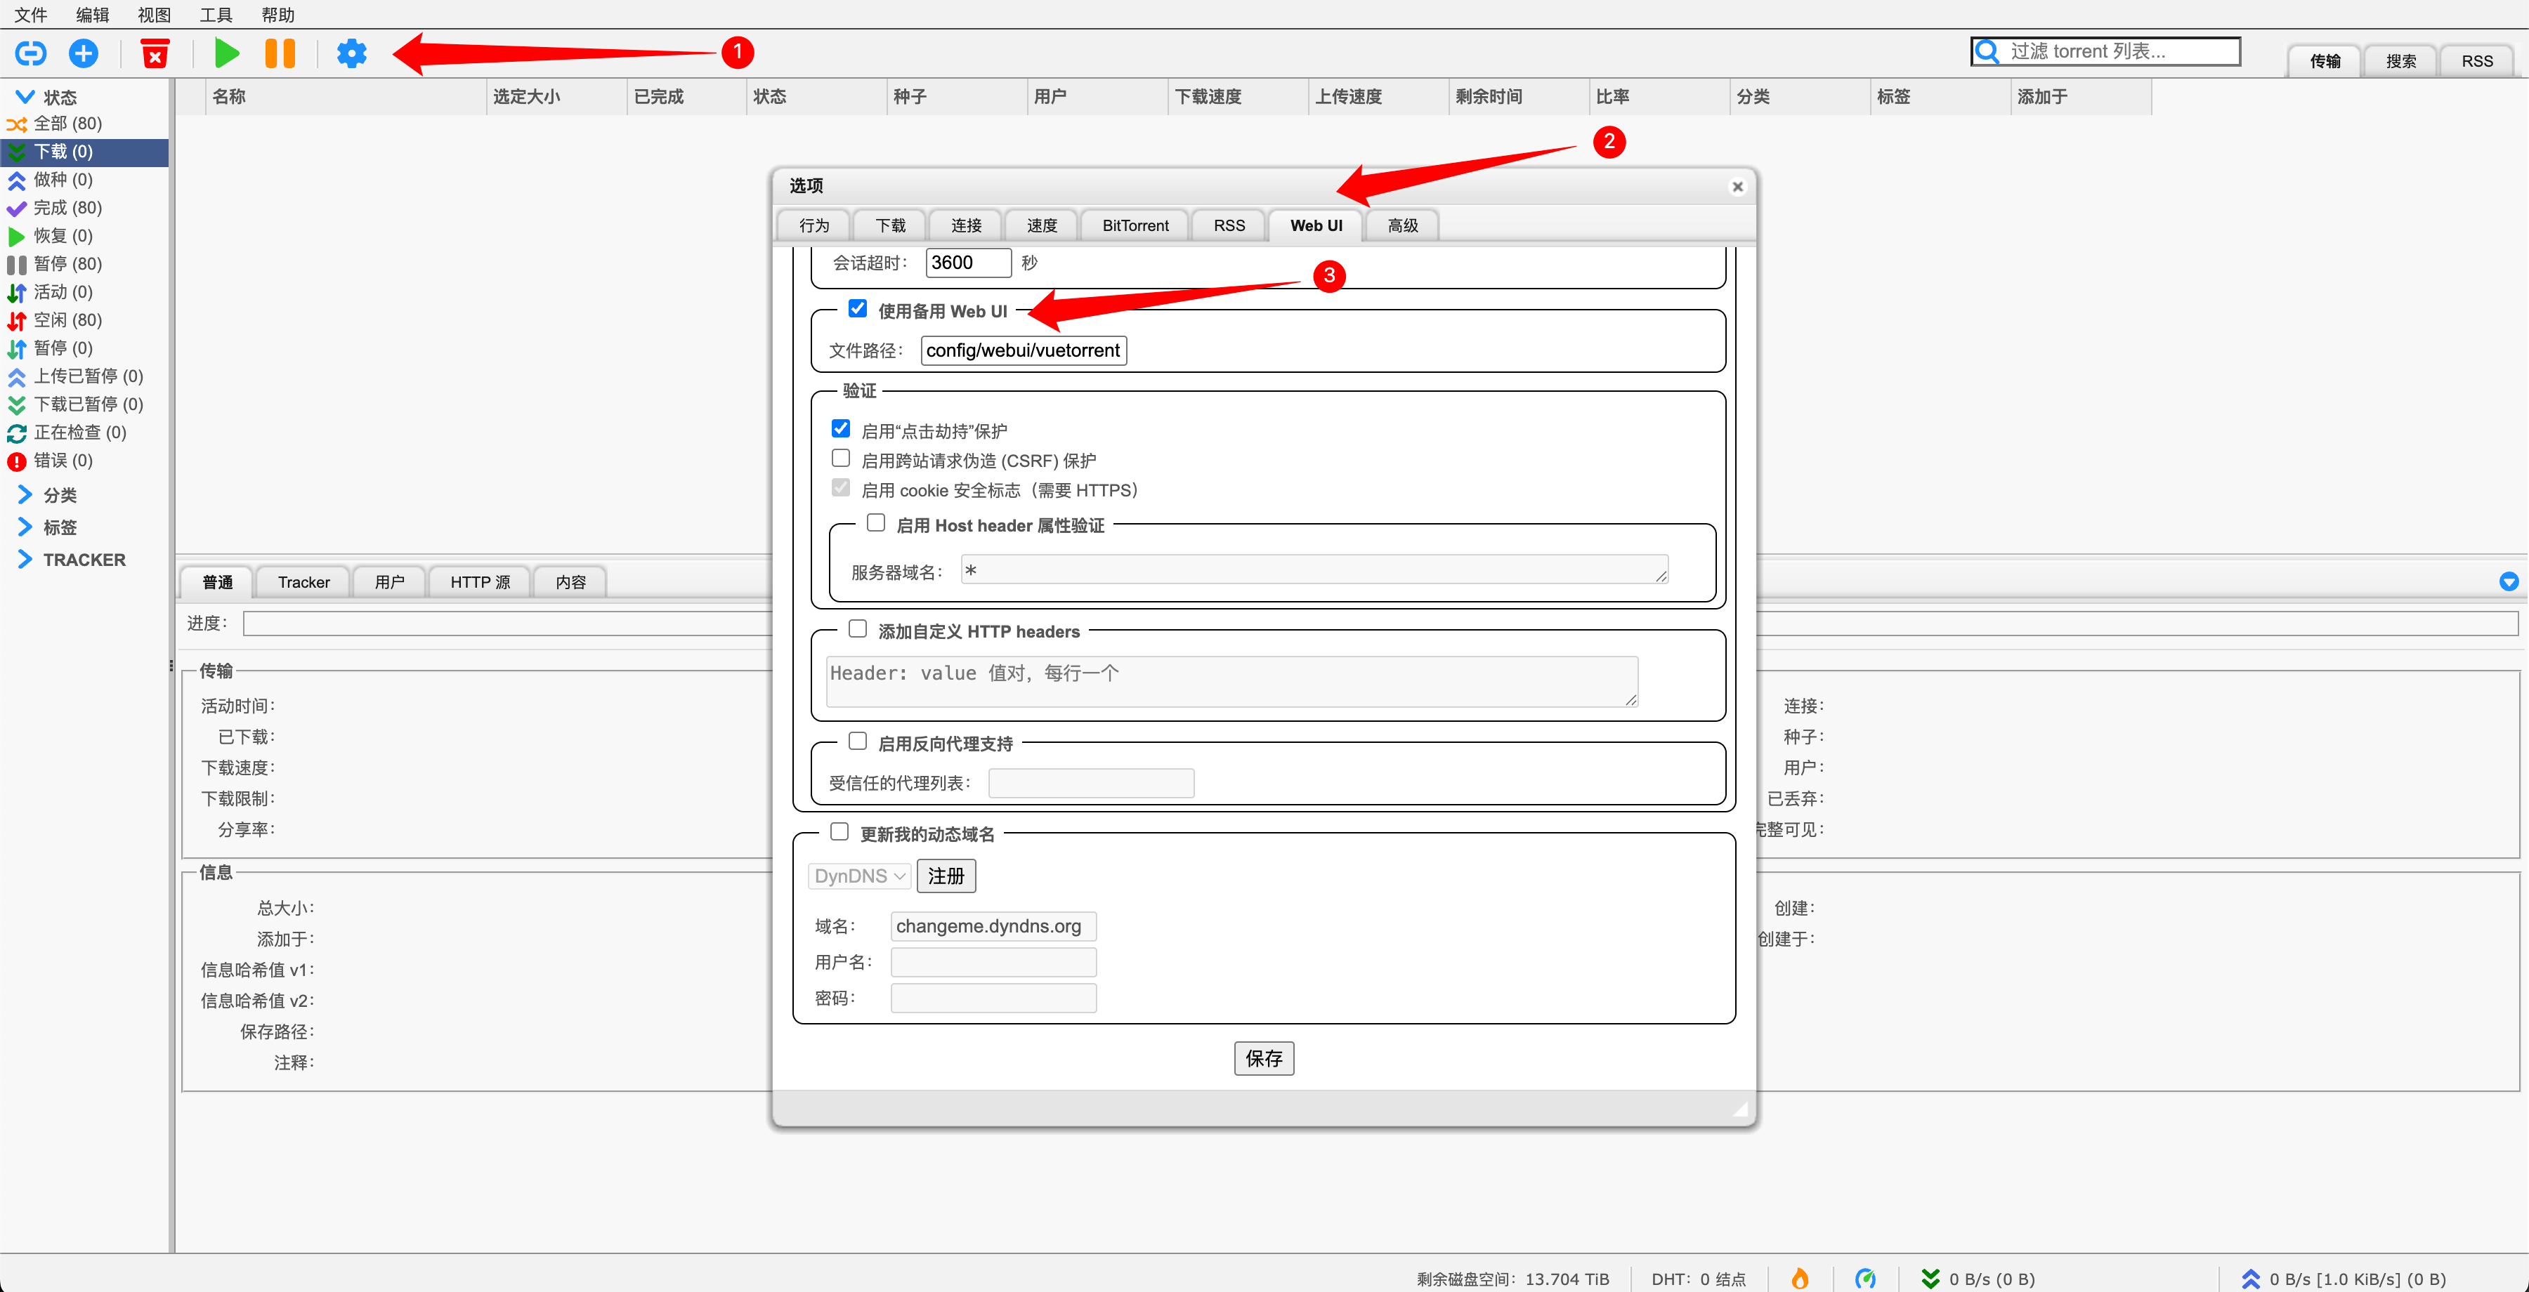2529x1292 pixels.
Task: Click the add torrent file plus icon
Action: (x=84, y=53)
